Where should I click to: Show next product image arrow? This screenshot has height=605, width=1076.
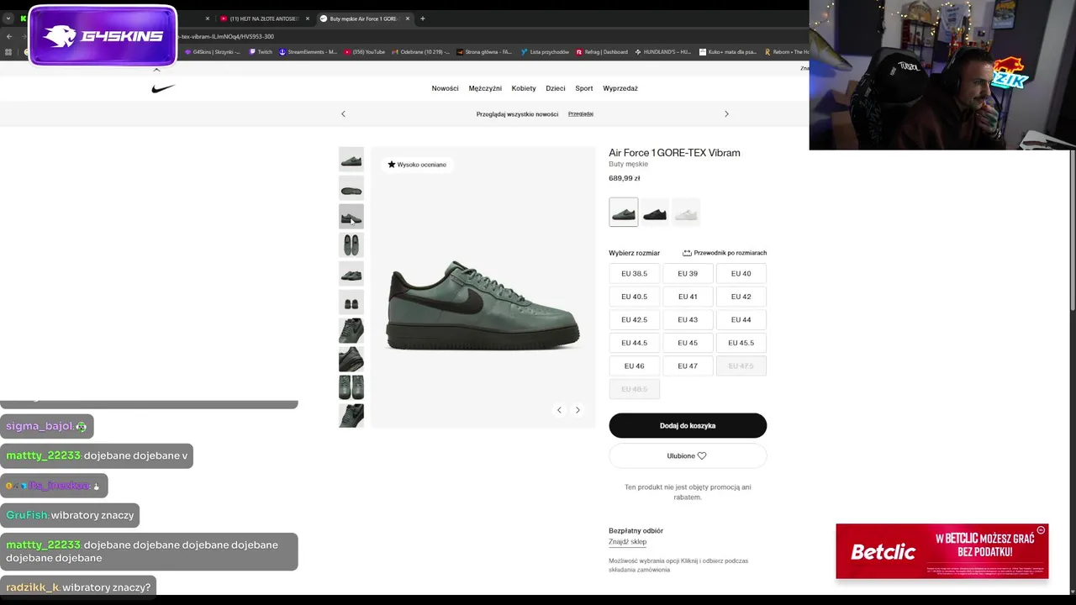point(578,410)
